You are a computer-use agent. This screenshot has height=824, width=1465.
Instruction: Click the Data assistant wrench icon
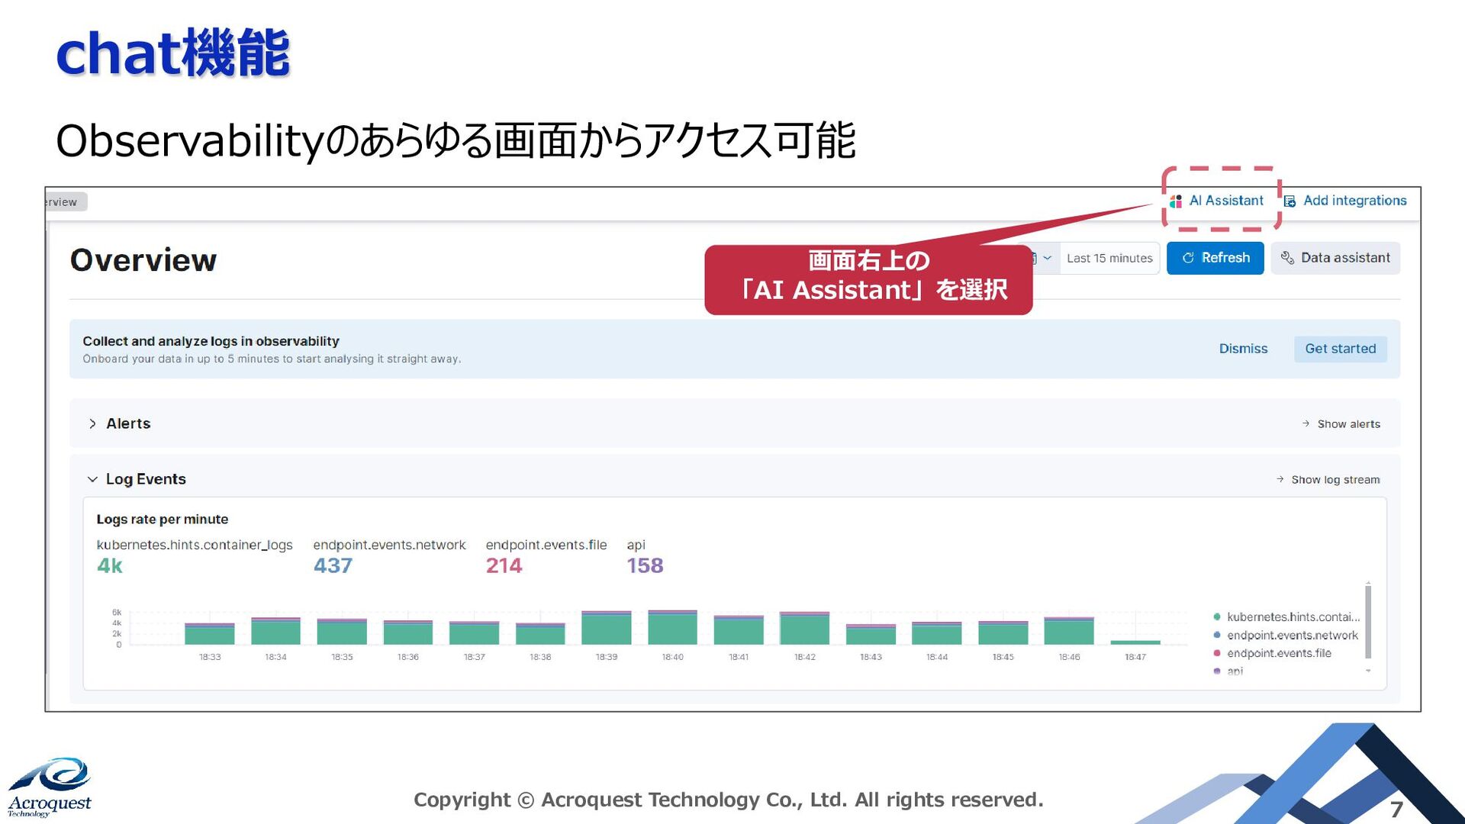pos(1287,258)
